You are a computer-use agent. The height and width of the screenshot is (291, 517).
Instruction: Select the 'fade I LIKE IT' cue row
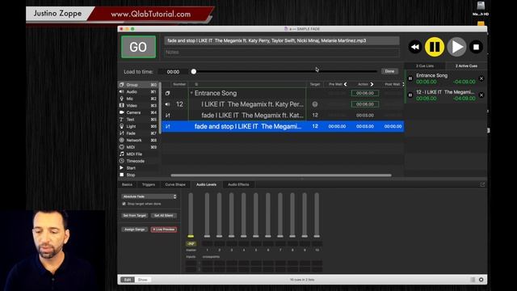tap(283, 116)
